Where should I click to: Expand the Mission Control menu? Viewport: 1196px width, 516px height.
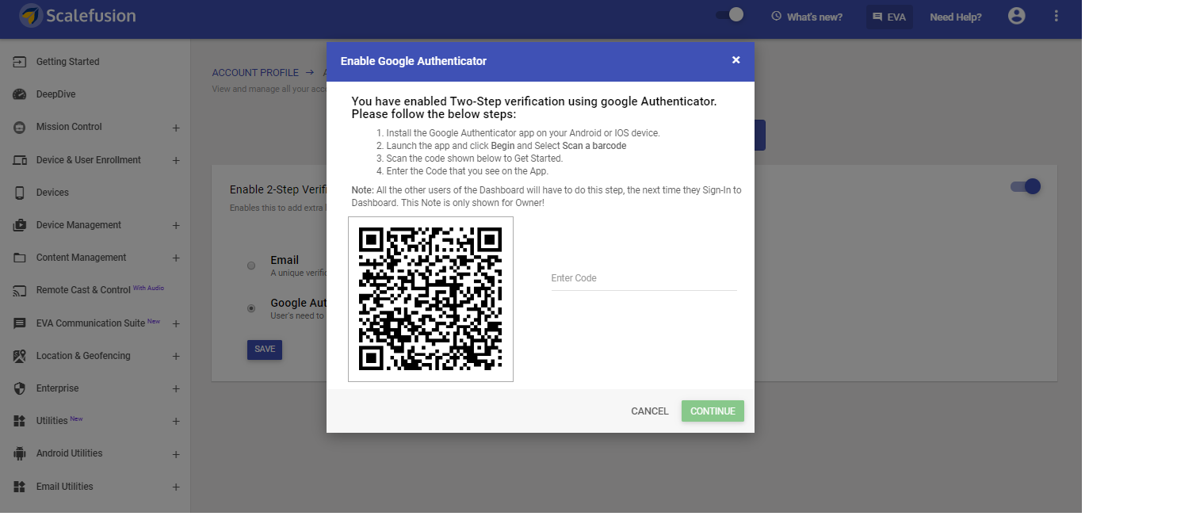tap(176, 128)
